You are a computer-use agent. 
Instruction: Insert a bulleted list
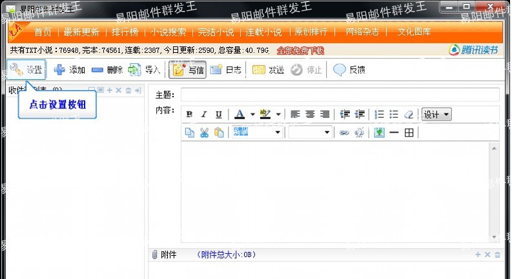tap(394, 115)
